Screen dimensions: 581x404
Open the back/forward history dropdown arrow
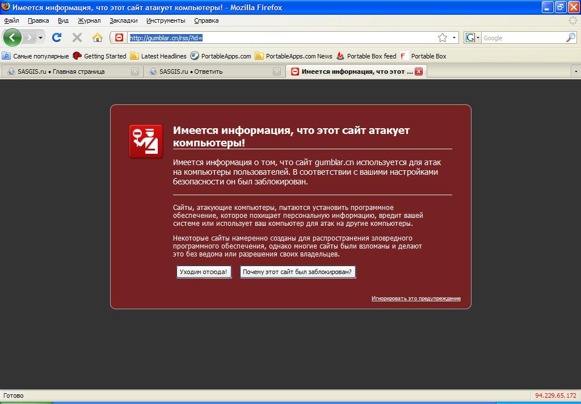click(40, 38)
